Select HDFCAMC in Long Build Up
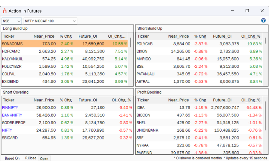Screen dimensions: 269x167 coord(11,51)
